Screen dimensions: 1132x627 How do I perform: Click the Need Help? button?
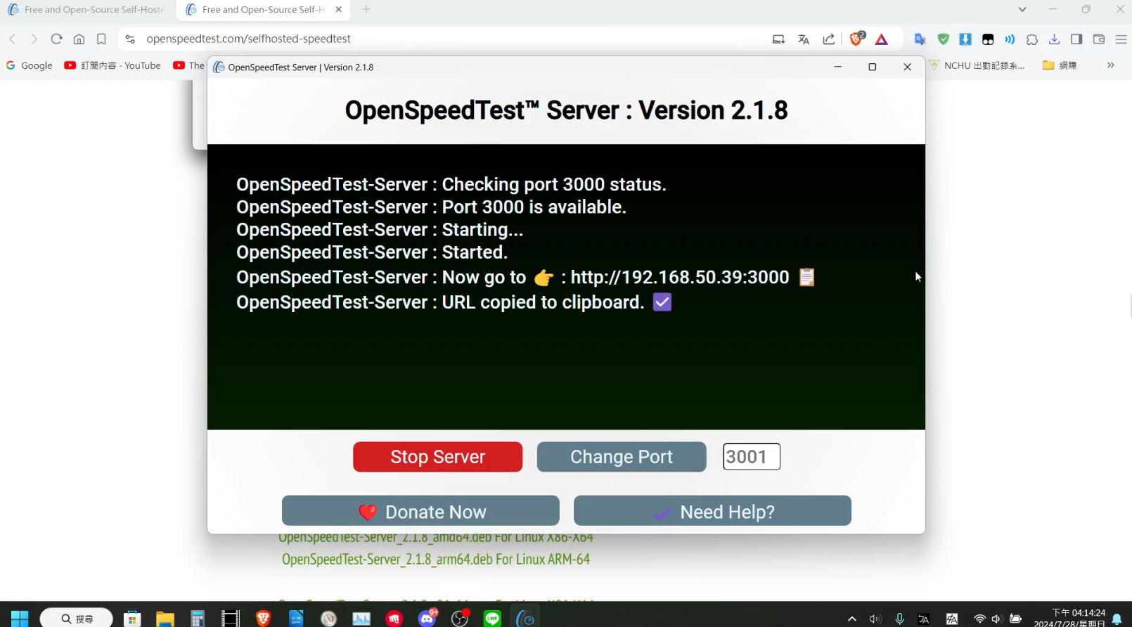(712, 511)
